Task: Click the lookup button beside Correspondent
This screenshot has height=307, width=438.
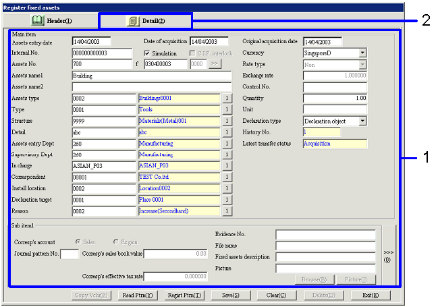Action: [227, 177]
